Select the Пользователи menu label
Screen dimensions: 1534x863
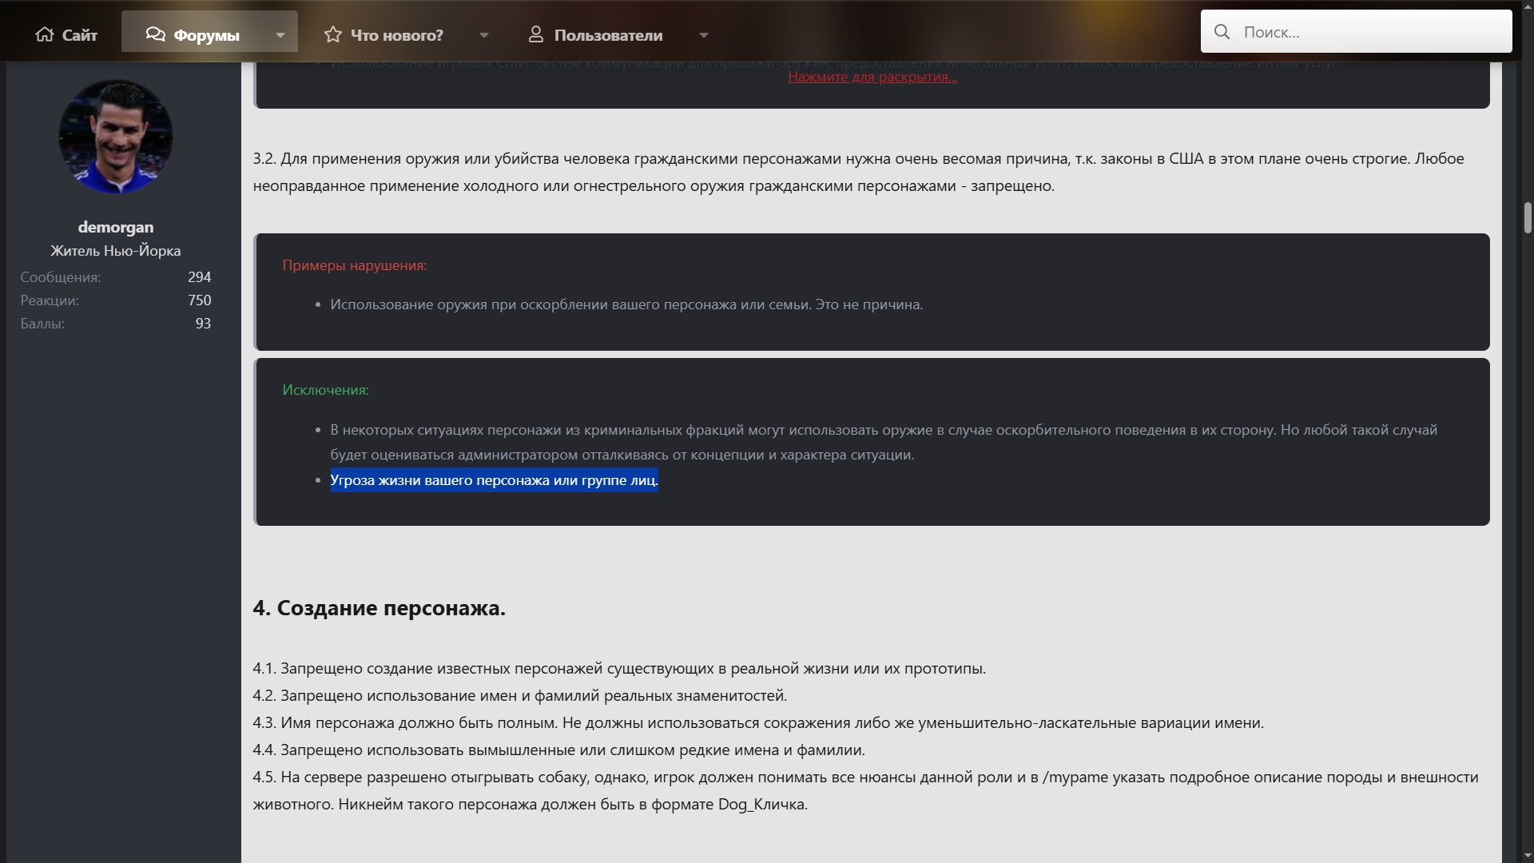point(608,35)
